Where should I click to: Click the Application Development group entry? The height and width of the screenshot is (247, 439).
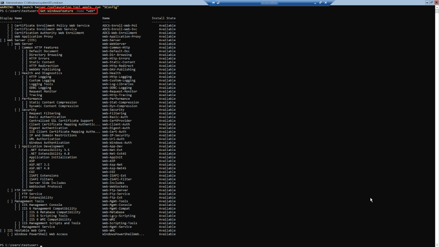[43, 146]
